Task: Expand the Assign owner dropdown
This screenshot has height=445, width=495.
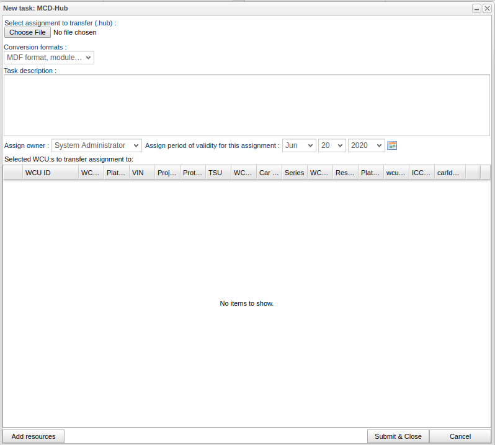Action: [x=97, y=145]
